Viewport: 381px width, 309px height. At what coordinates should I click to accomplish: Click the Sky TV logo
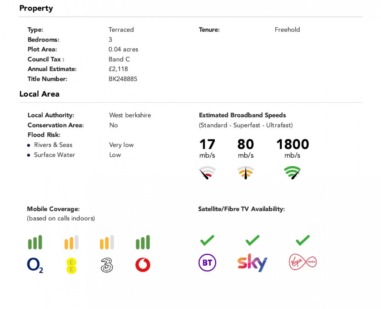252,262
